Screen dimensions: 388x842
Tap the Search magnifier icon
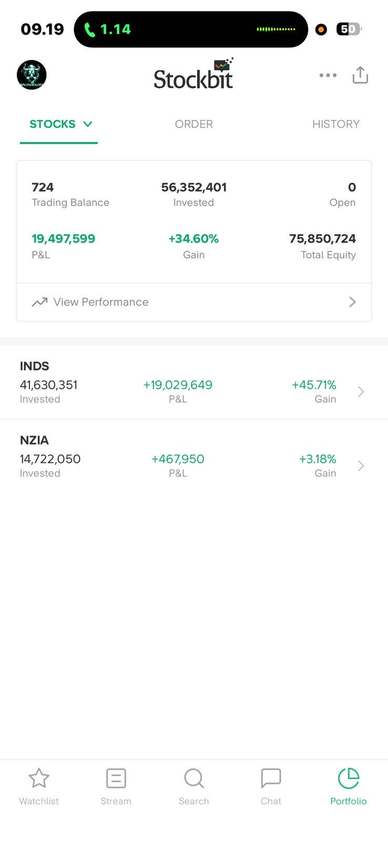[x=193, y=778]
